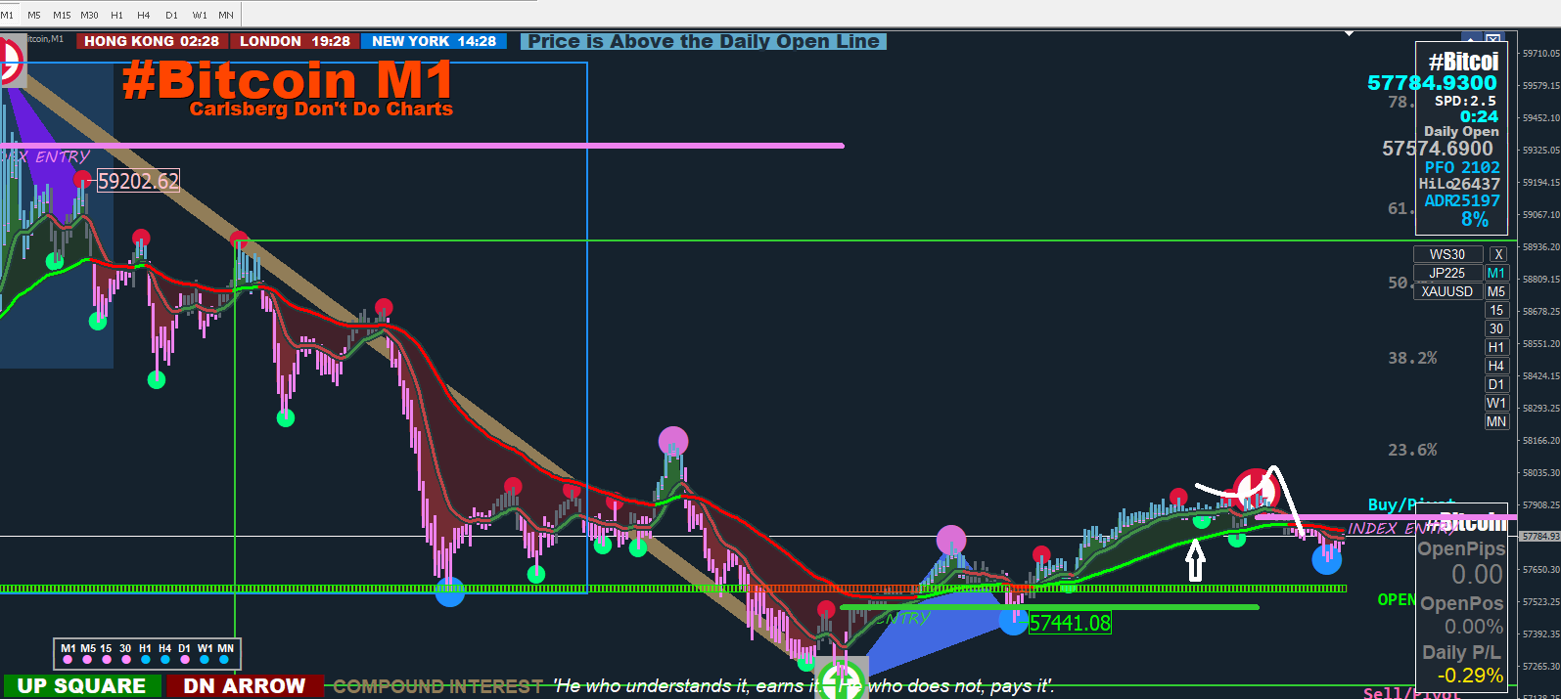Click the DN ARROW red button
The height and width of the screenshot is (699, 1561).
click(245, 686)
